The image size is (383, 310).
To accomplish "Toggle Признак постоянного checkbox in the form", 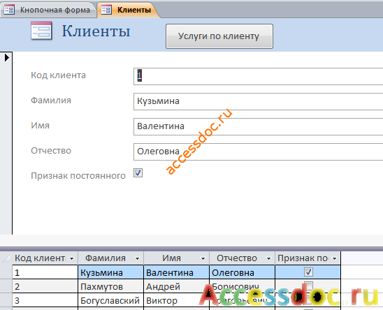I will [x=138, y=173].
